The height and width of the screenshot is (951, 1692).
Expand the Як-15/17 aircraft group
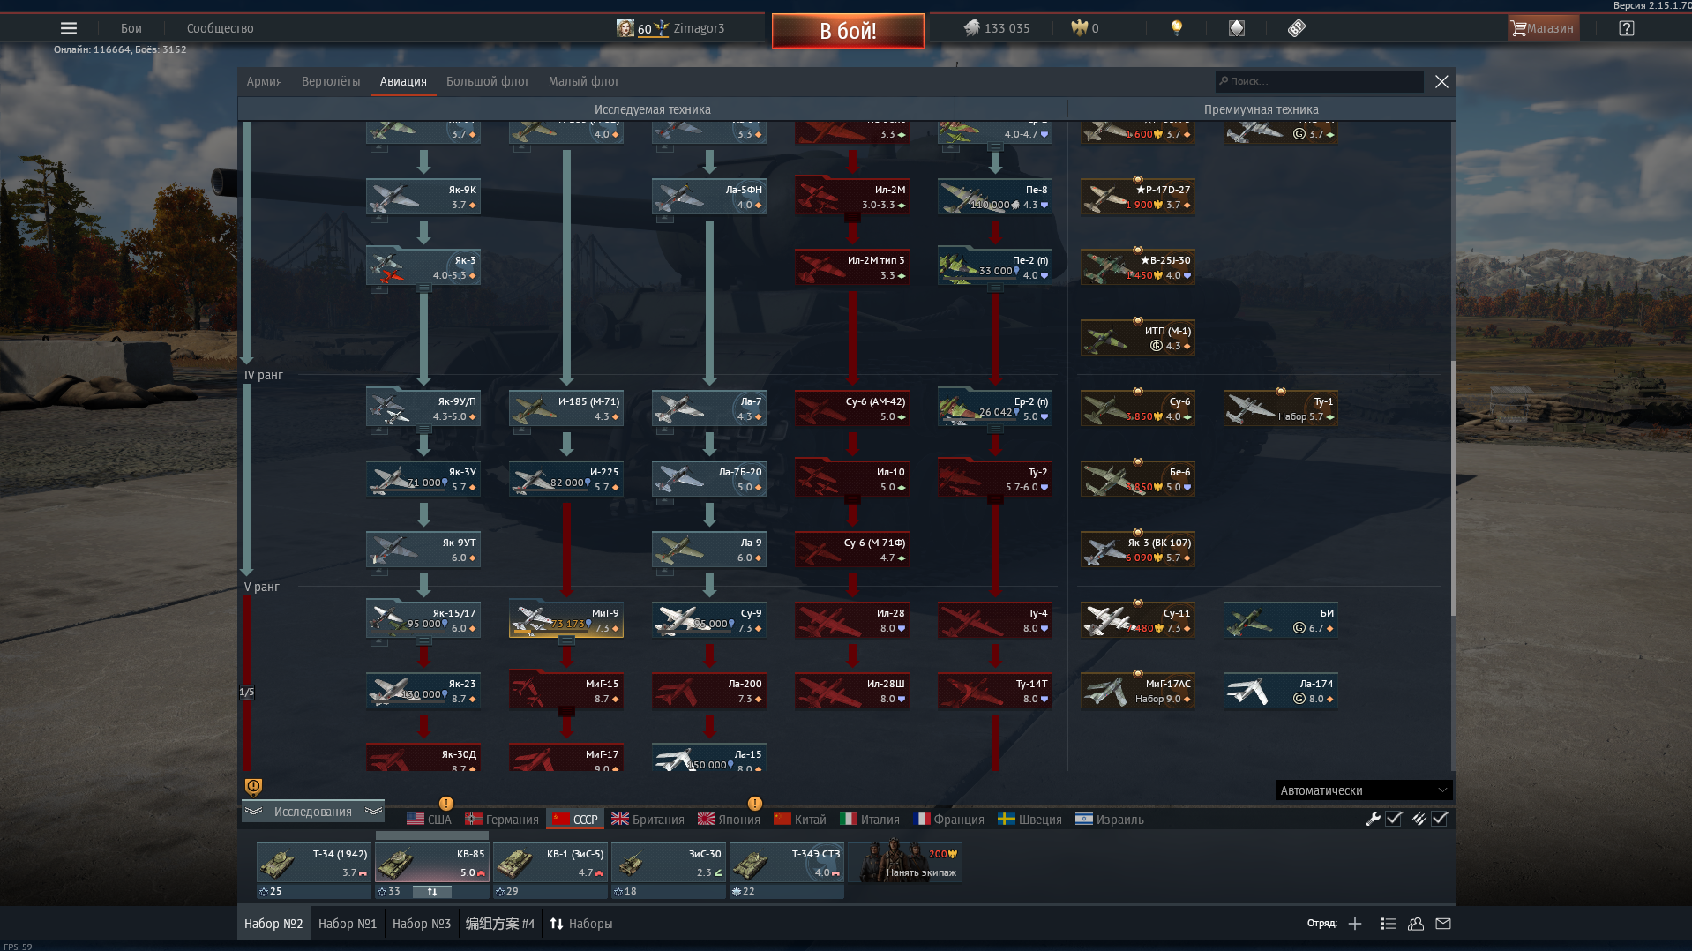click(423, 641)
